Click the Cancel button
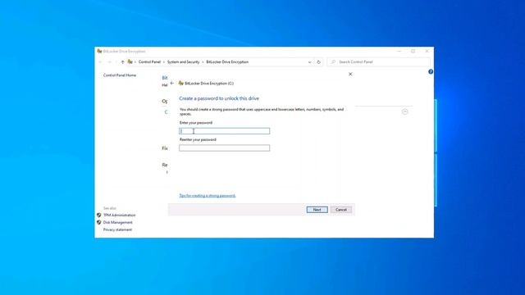 tap(341, 210)
